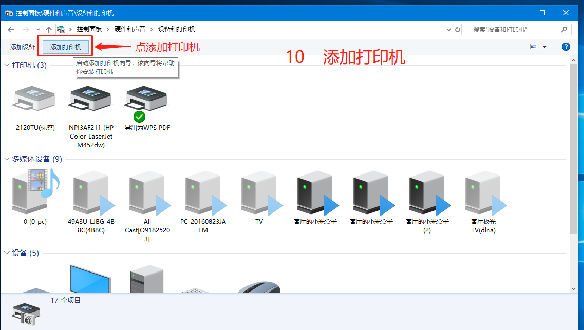Viewport: 584px width, 330px height.
Task: Select the 49A3U_IJBG_4B8C device
Action: click(x=91, y=192)
